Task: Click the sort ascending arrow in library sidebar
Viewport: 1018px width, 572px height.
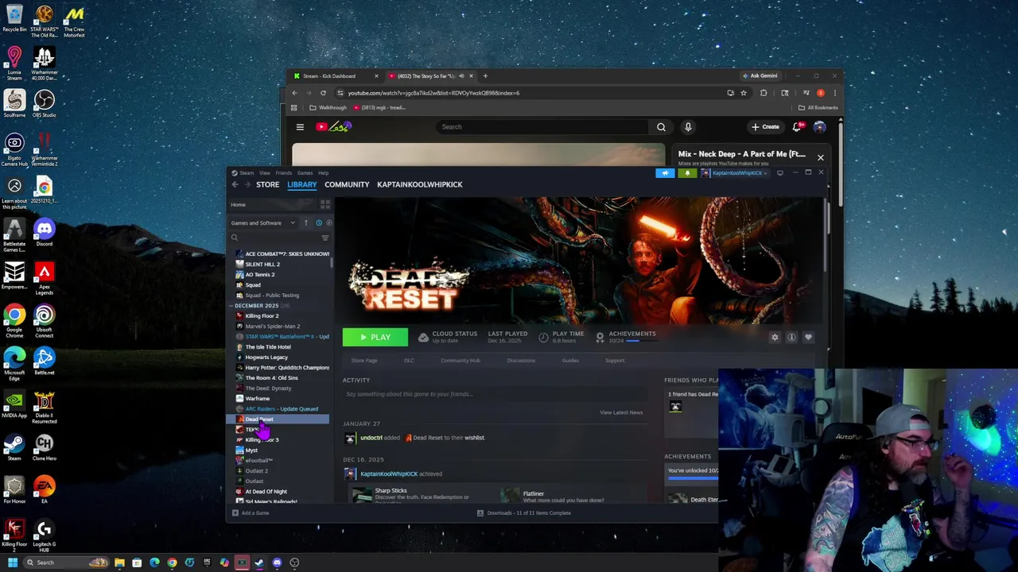Action: click(305, 222)
